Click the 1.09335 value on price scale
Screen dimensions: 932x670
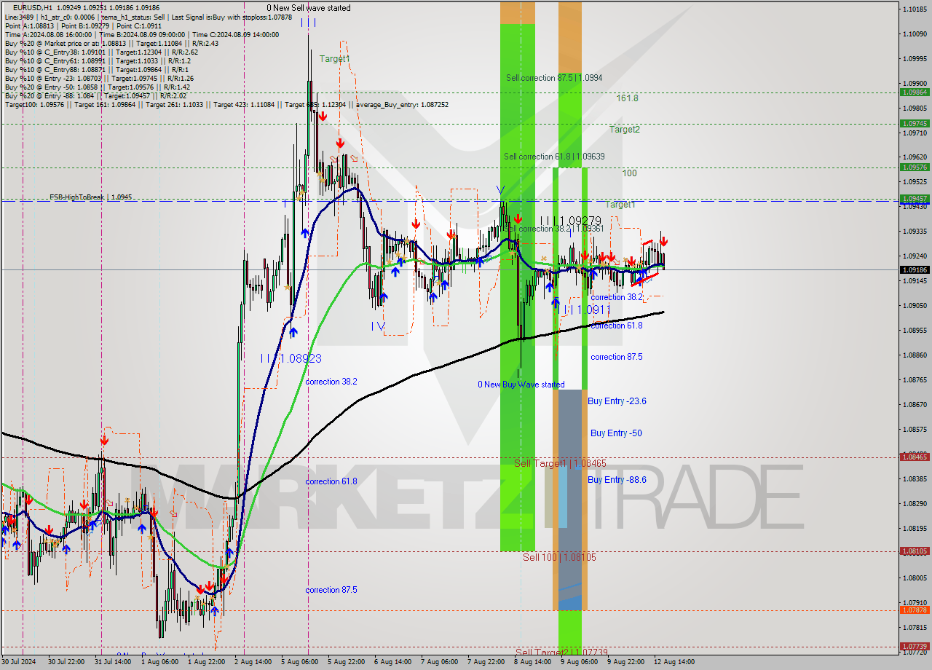click(x=915, y=232)
